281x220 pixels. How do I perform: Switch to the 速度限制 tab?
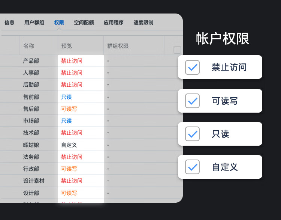coord(143,23)
